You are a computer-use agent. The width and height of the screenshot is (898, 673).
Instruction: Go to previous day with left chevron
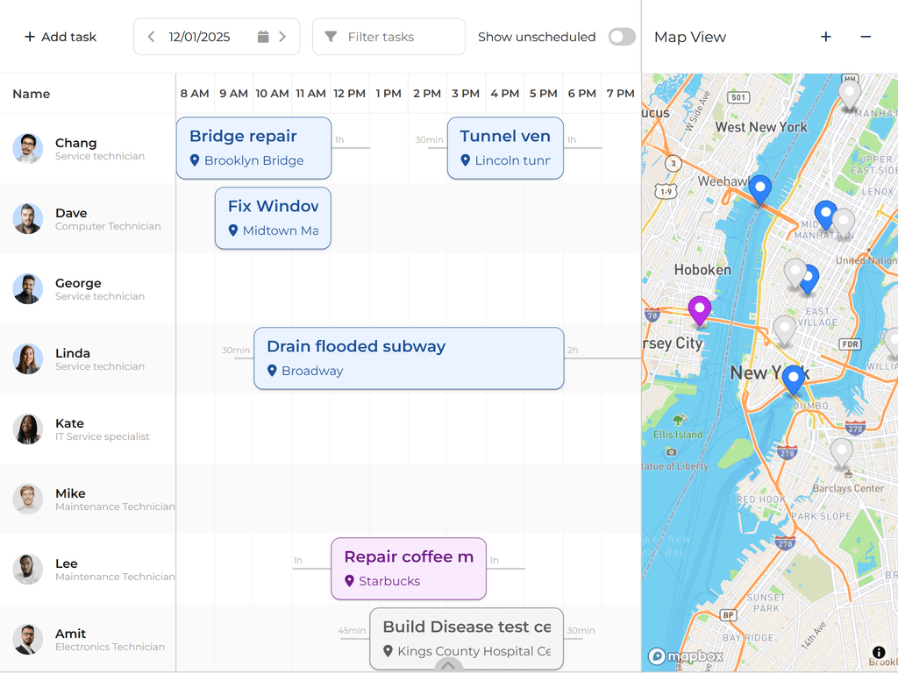click(152, 37)
